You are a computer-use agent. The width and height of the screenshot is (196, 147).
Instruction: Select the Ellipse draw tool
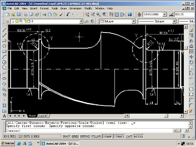(4, 78)
